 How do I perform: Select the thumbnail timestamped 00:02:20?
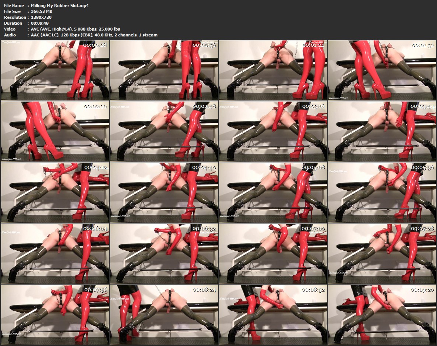pos(55,131)
